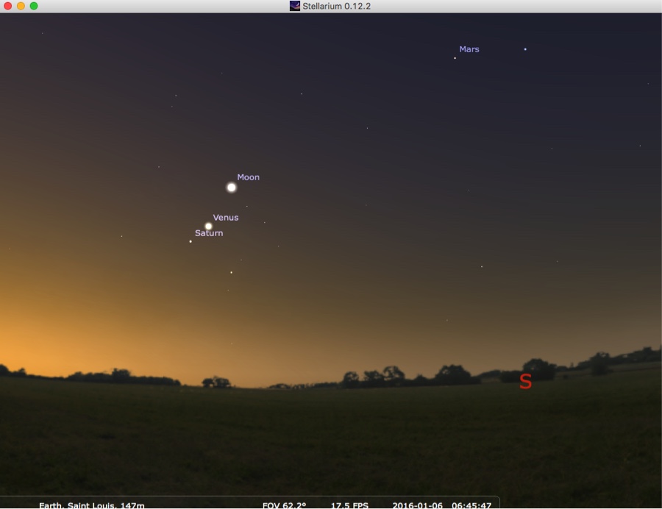The height and width of the screenshot is (509, 662).
Task: Click the FOV 62.2° readout
Action: coord(284,505)
